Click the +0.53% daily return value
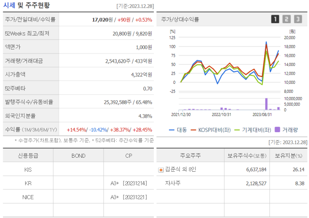This screenshot has width=309, height=218. [144, 20]
